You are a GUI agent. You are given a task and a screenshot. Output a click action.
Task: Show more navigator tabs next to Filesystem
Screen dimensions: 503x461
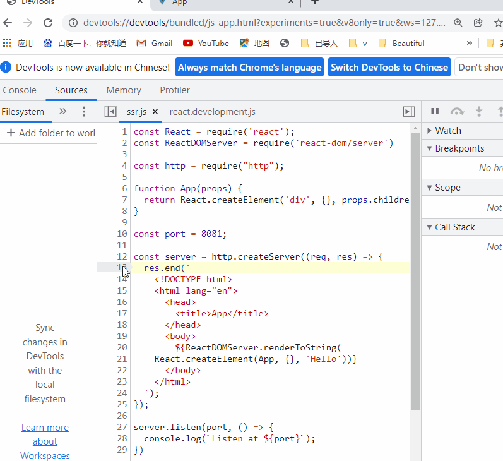pyautogui.click(x=62, y=112)
